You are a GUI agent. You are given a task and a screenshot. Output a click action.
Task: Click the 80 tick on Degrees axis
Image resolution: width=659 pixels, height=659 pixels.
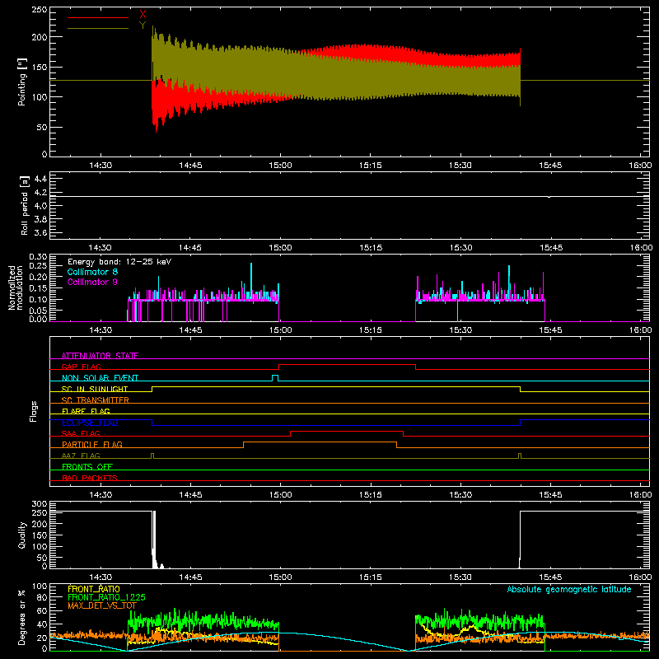(42, 597)
